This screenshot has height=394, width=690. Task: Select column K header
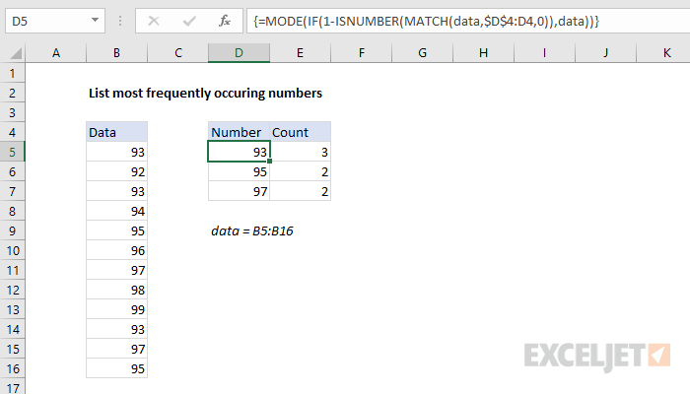pos(663,53)
